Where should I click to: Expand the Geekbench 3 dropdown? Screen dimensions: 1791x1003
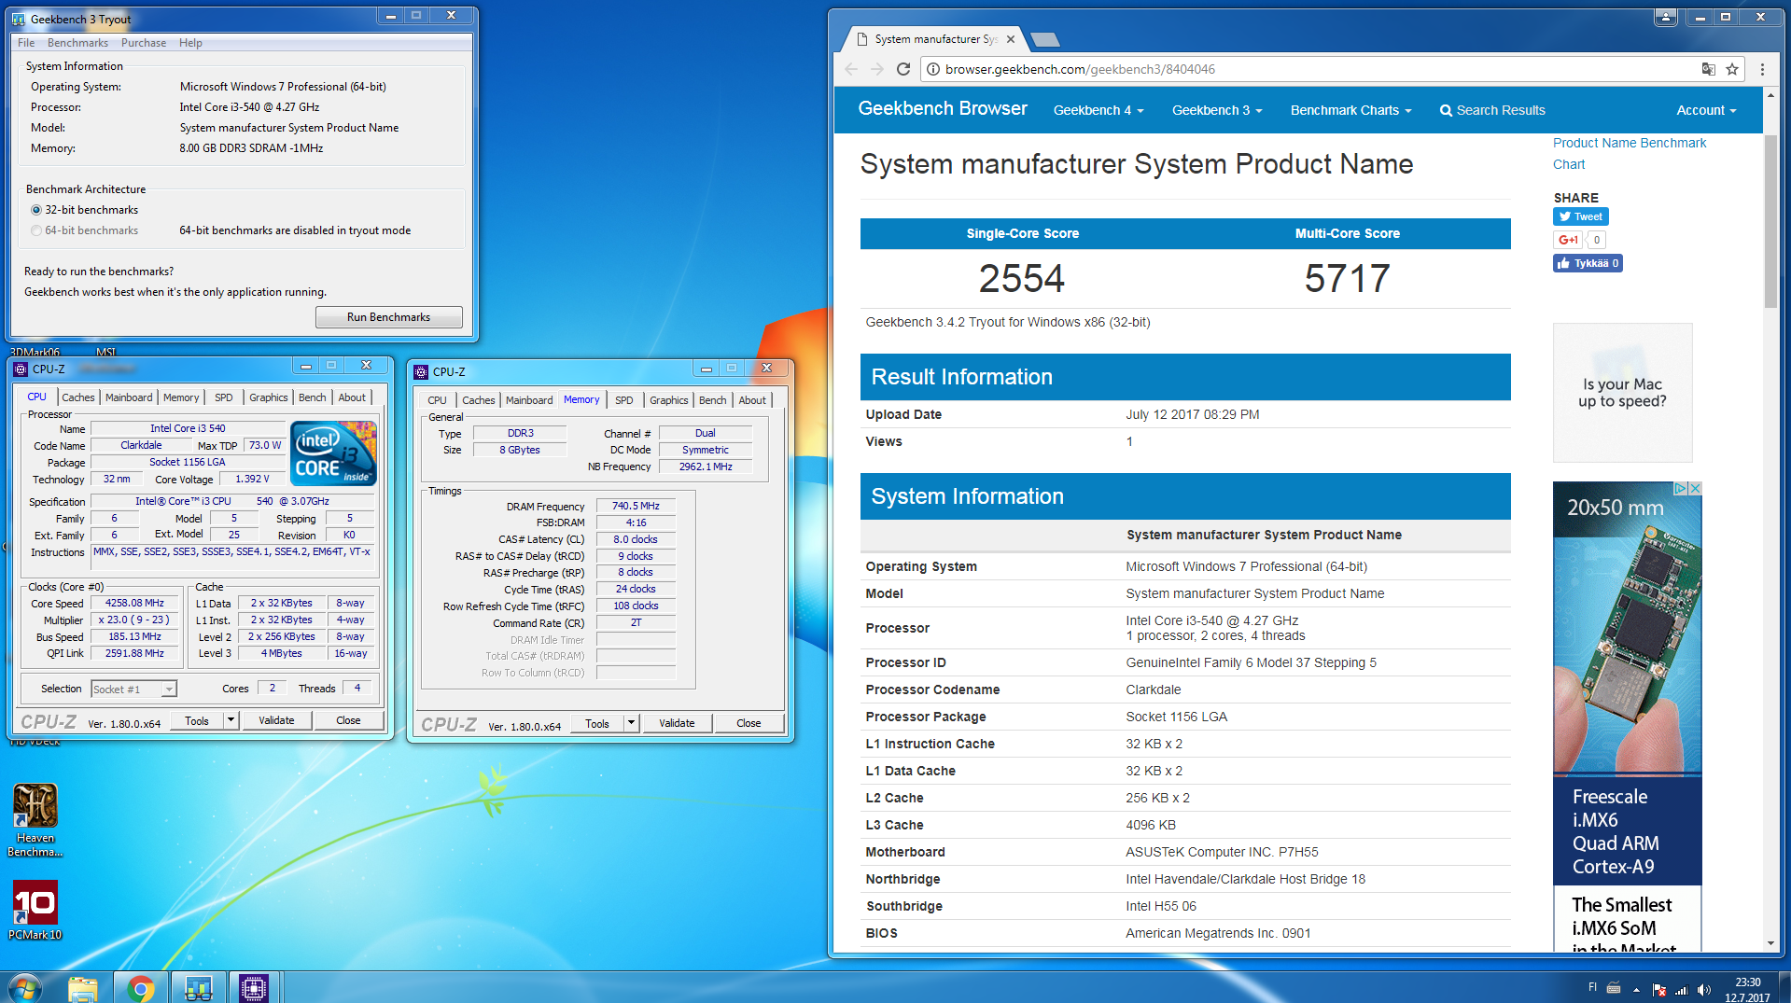point(1217,110)
